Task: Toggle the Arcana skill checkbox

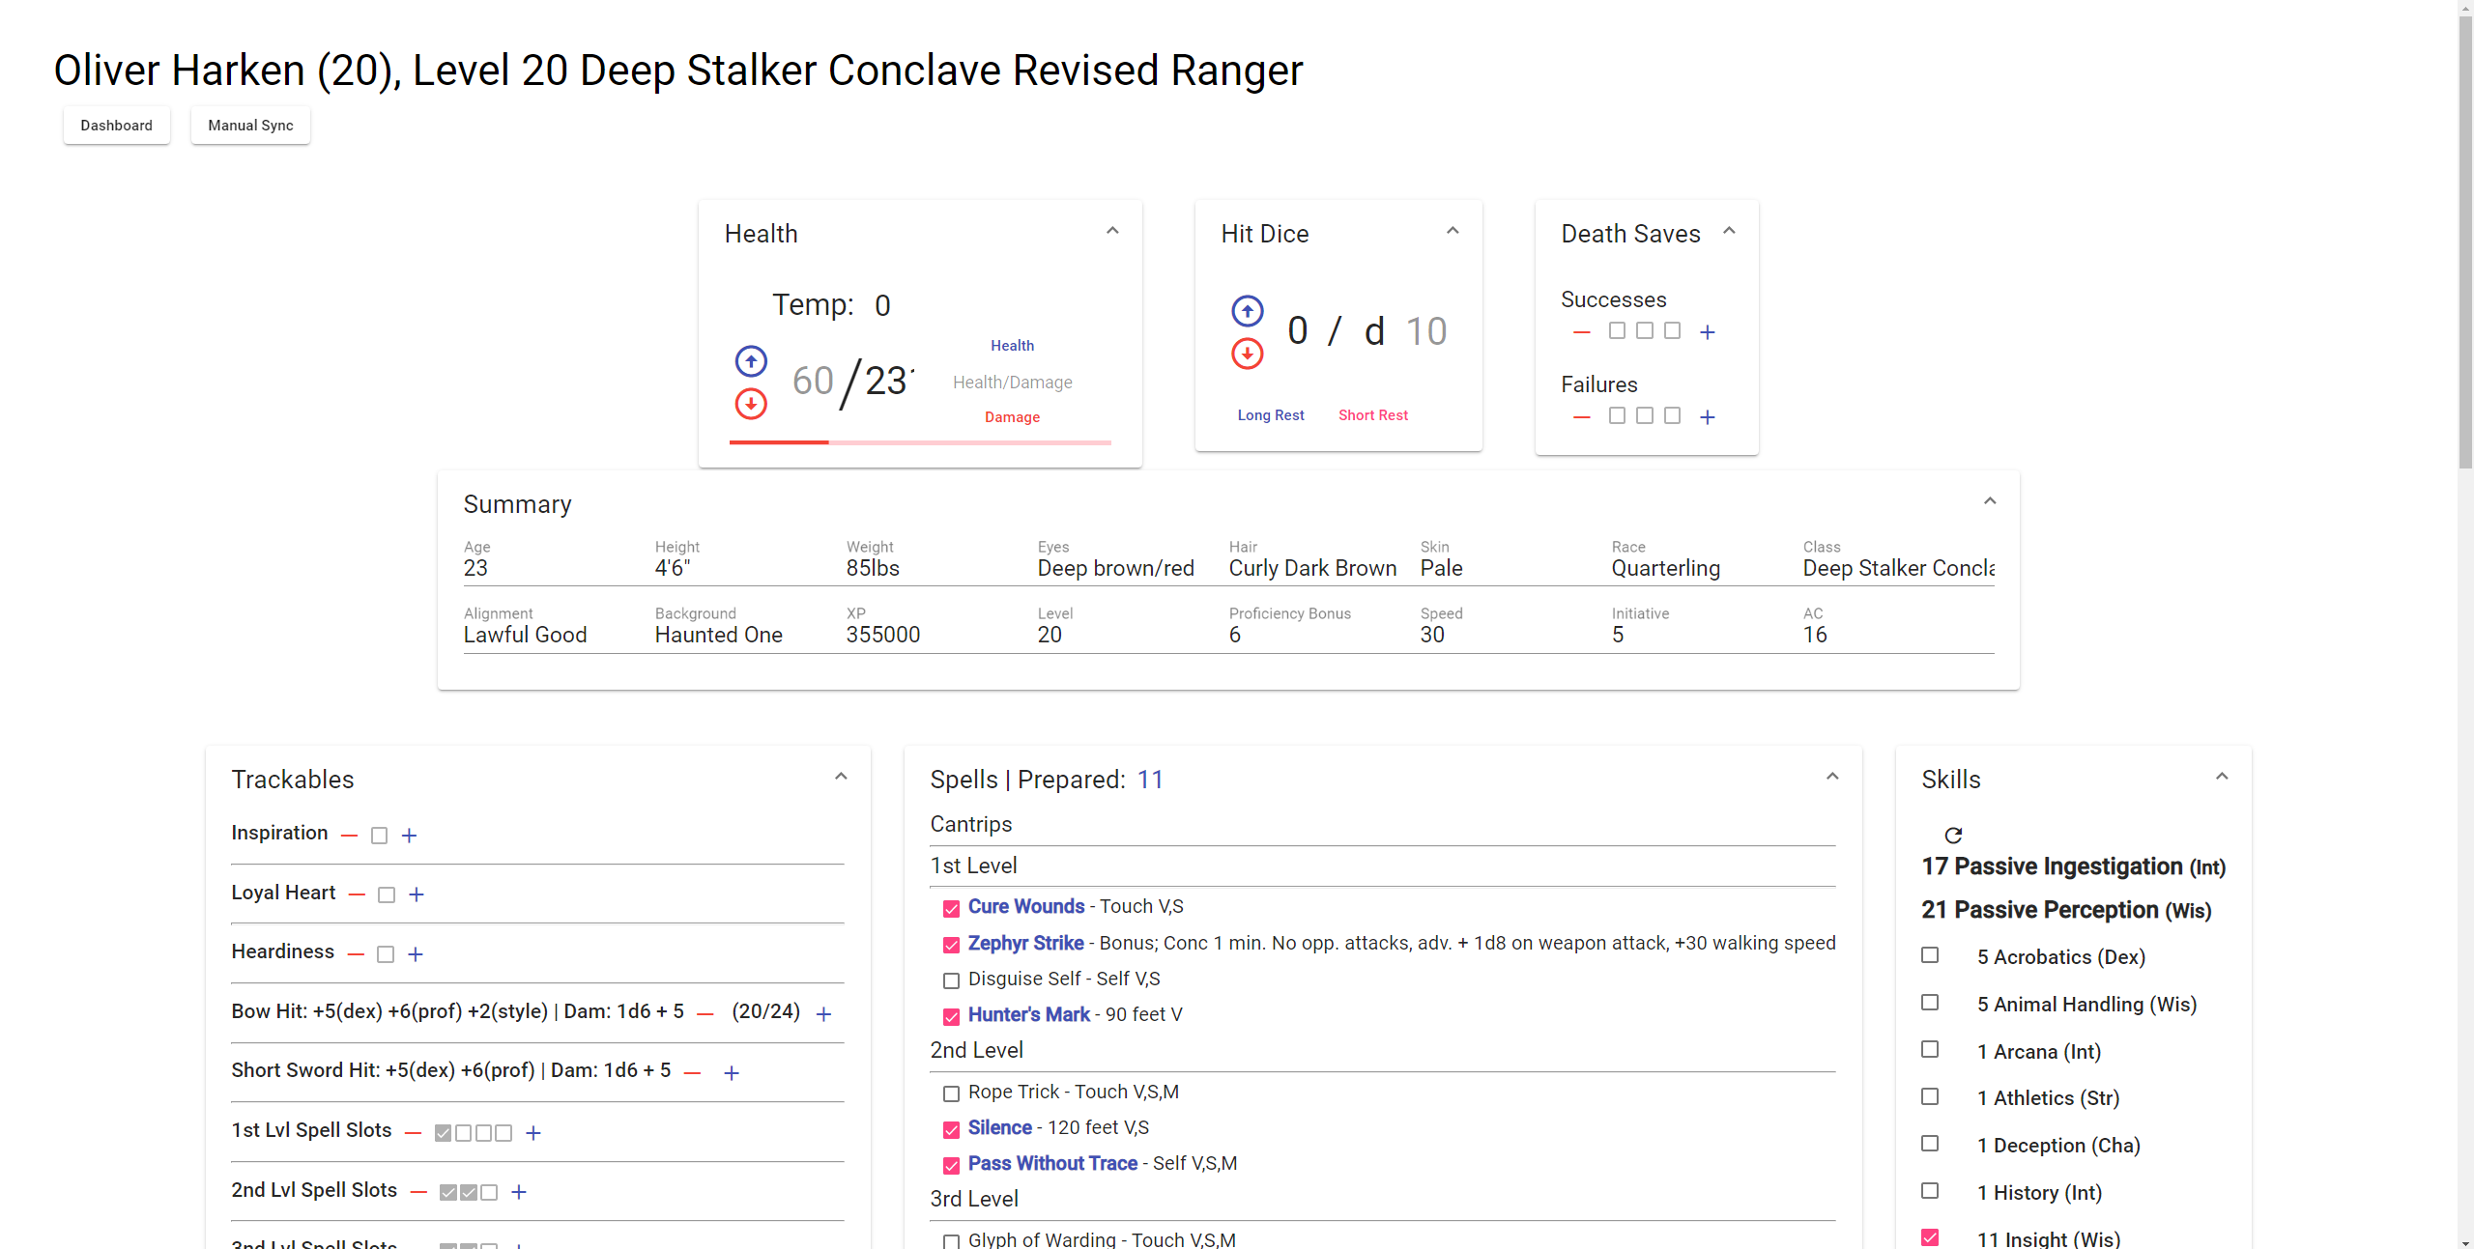Action: point(1930,1049)
